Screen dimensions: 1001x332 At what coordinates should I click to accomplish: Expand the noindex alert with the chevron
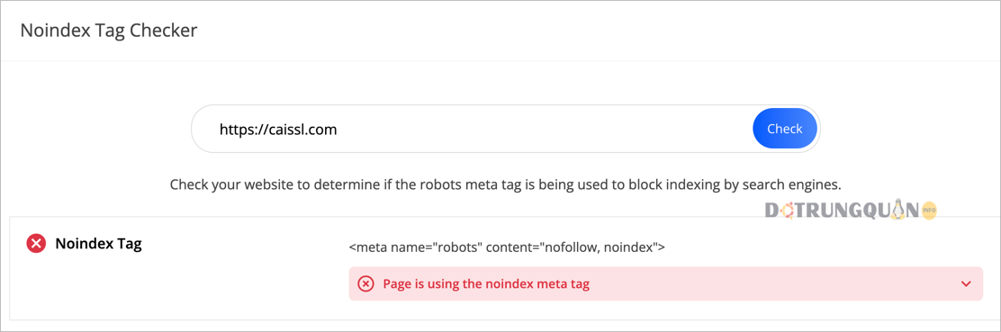(966, 284)
